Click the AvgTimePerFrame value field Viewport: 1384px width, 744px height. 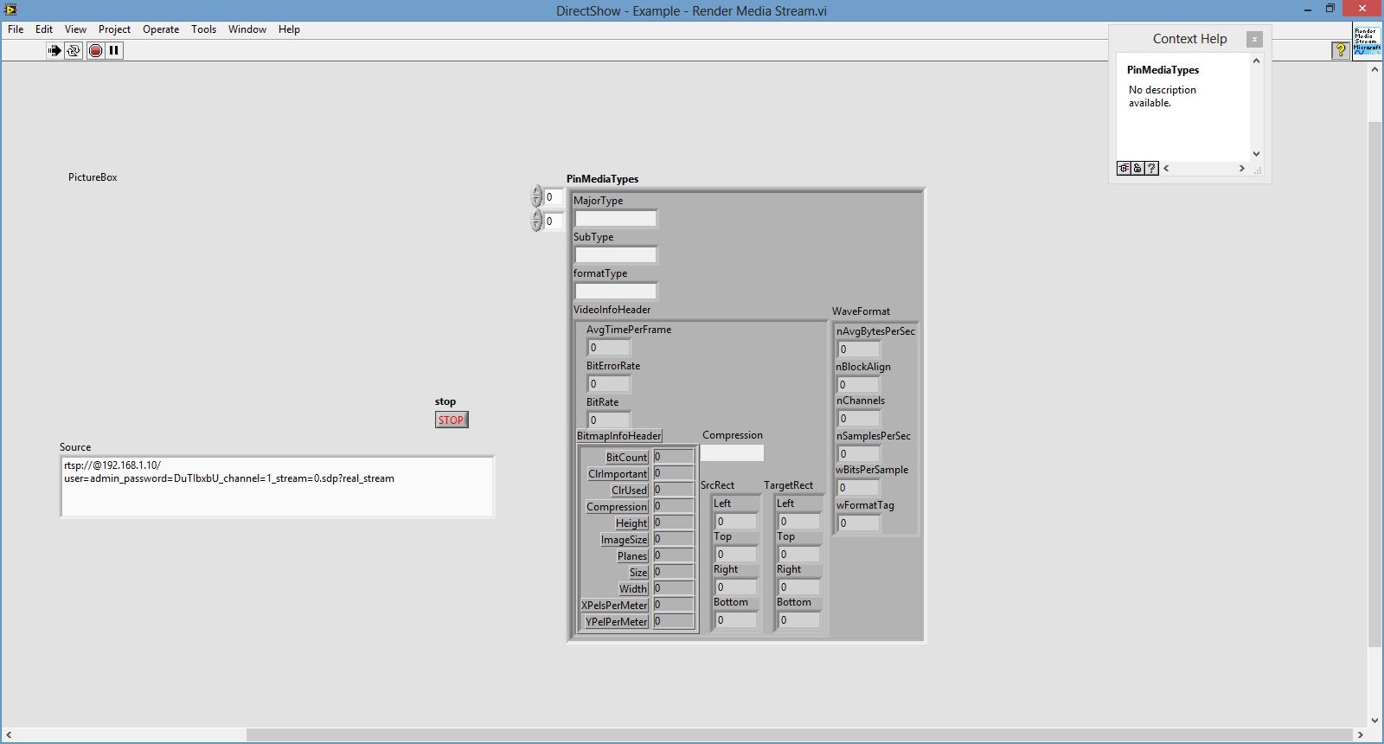coord(609,348)
